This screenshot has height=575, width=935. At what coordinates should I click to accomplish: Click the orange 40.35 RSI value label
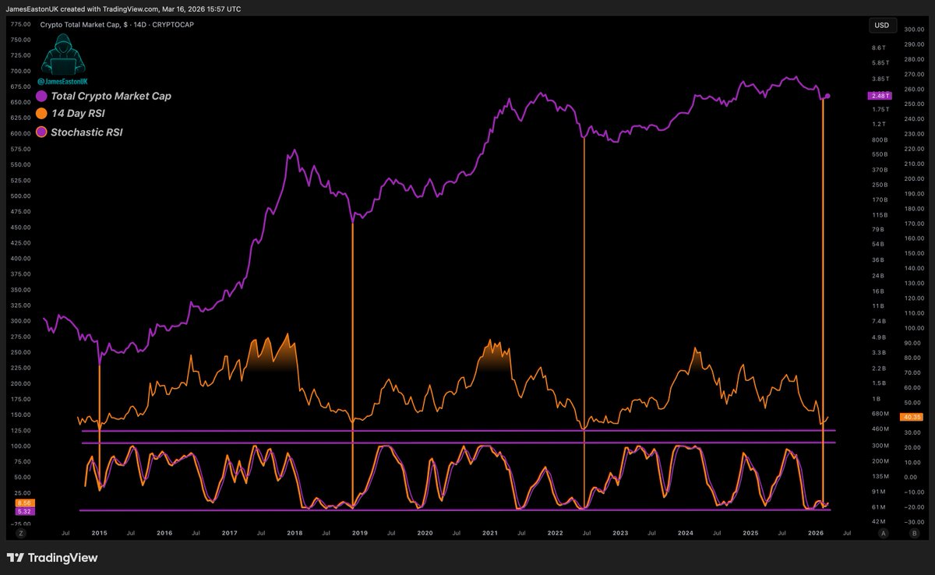click(910, 417)
